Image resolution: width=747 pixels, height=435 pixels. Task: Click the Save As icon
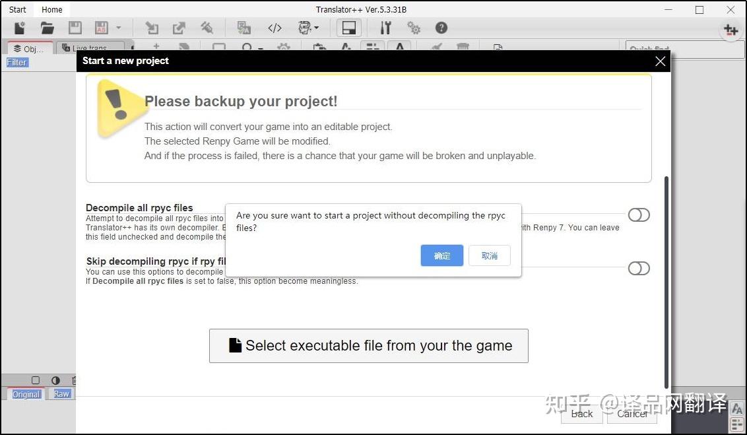click(x=102, y=28)
